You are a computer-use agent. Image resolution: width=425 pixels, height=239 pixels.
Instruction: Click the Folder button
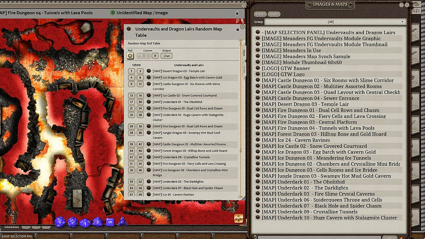pos(260,14)
